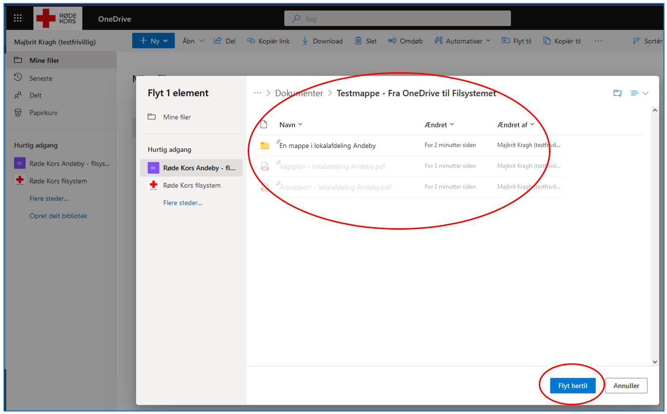667x414 pixels.
Task: Focus the Søg search field
Action: (397, 19)
